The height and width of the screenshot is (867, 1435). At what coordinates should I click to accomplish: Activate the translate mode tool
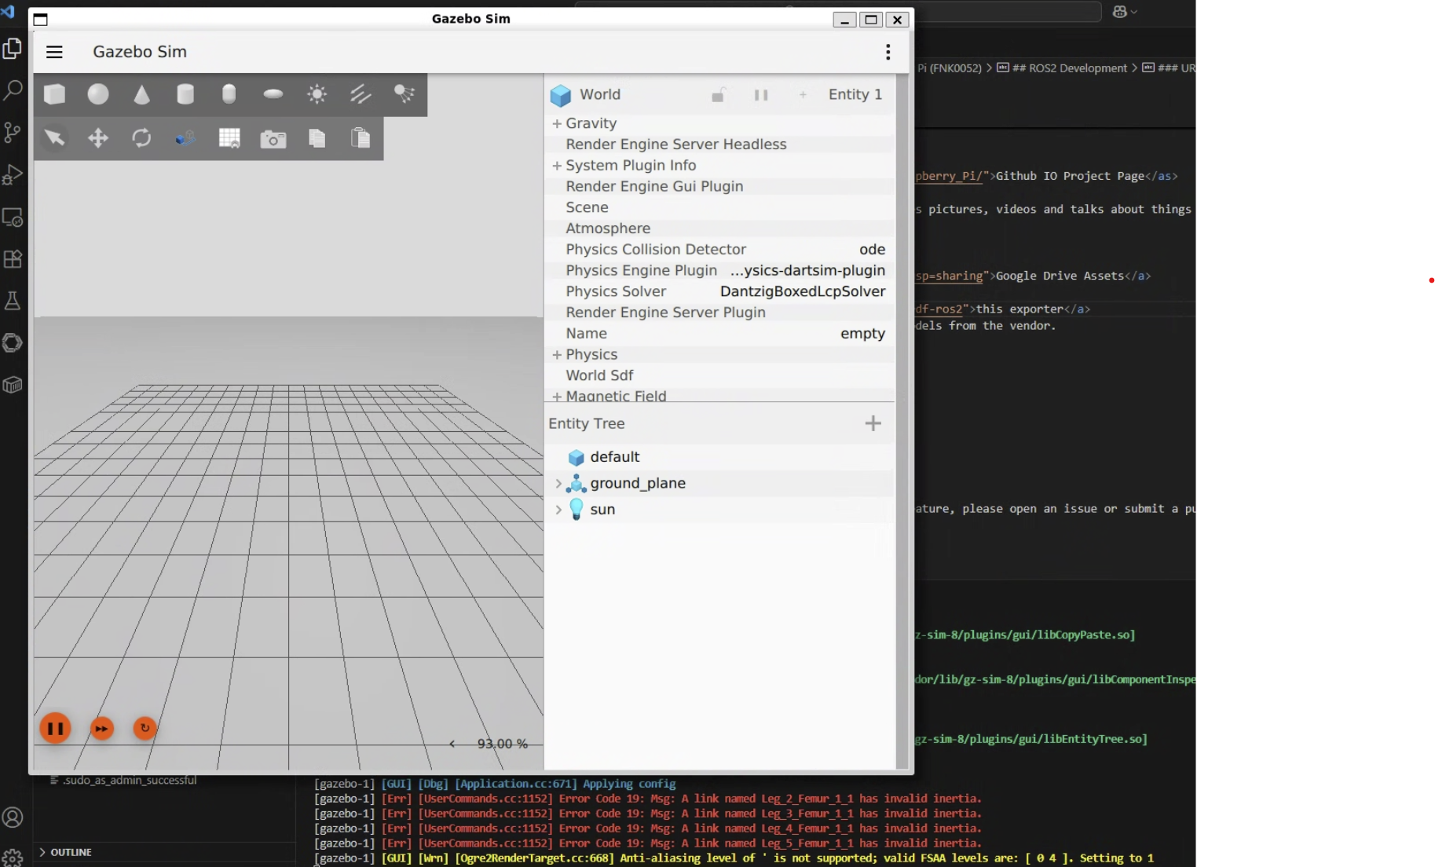coord(98,138)
